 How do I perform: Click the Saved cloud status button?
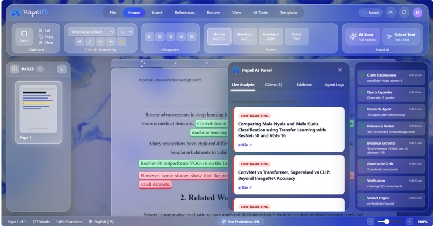(x=370, y=13)
